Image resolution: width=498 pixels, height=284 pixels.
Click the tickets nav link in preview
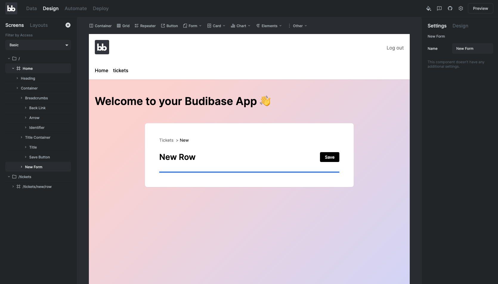(x=120, y=70)
